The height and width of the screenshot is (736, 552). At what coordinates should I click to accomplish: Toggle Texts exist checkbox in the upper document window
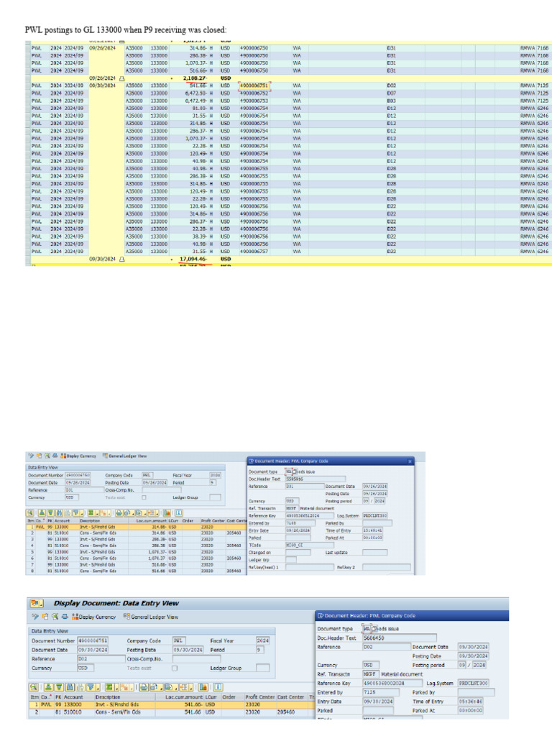(144, 497)
